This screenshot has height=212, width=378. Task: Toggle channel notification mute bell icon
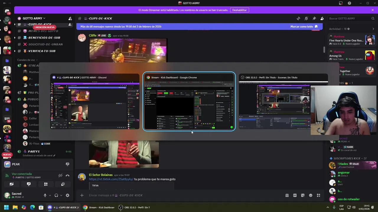tap(306, 18)
